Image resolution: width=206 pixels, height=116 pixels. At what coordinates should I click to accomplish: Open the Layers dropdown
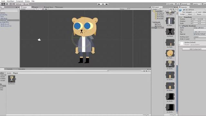(x=197, y=4)
